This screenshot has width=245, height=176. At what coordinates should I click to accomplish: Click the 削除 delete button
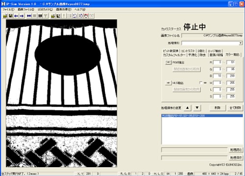pyautogui.click(x=218, y=108)
